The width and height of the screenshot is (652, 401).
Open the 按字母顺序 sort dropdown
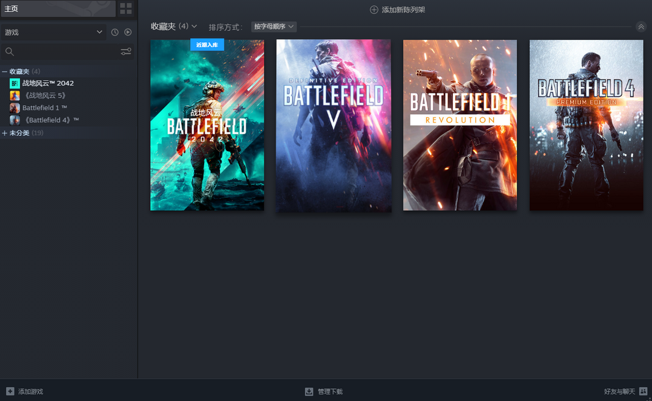pyautogui.click(x=273, y=27)
